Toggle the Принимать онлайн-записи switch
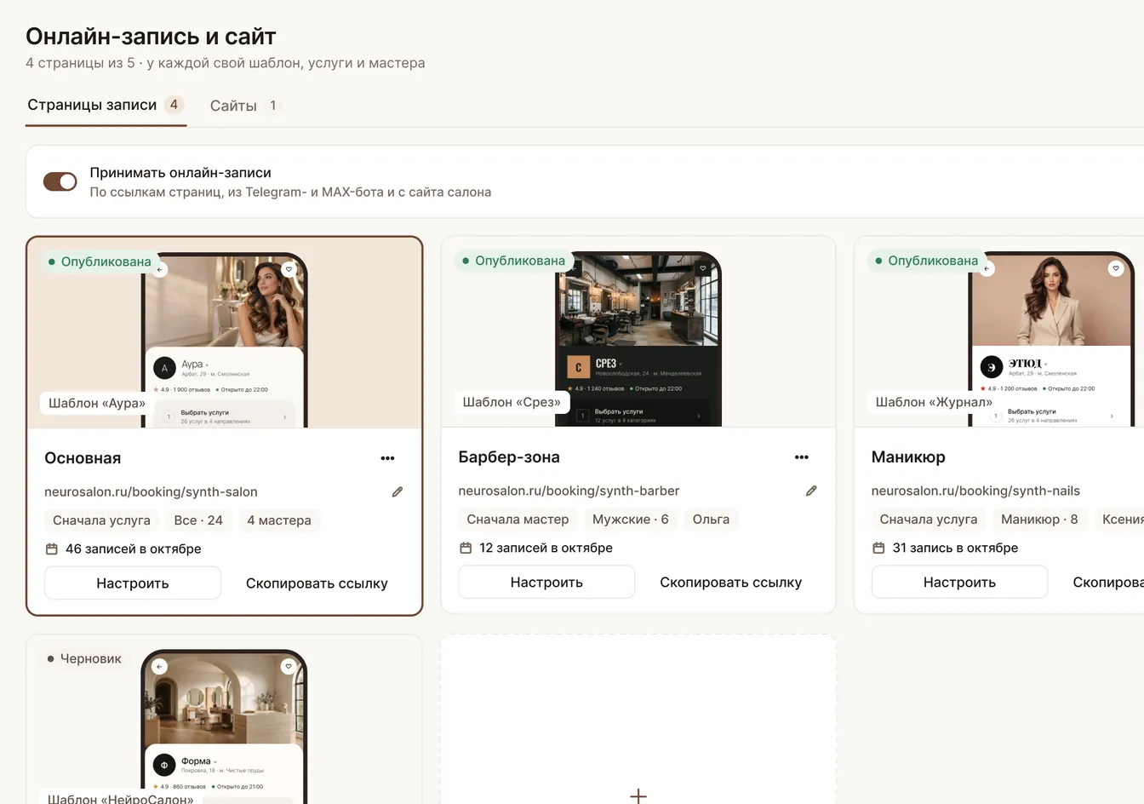 [x=60, y=181]
